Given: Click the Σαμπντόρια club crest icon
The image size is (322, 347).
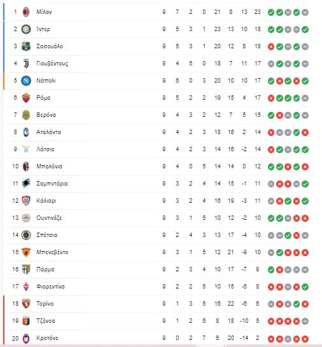Looking at the screenshot, I should click(x=26, y=184).
